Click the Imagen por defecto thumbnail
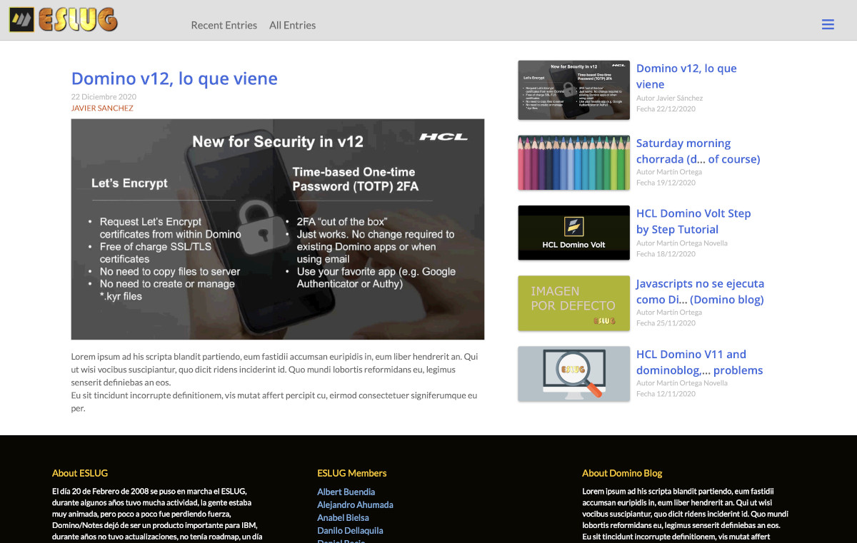 pyautogui.click(x=573, y=303)
